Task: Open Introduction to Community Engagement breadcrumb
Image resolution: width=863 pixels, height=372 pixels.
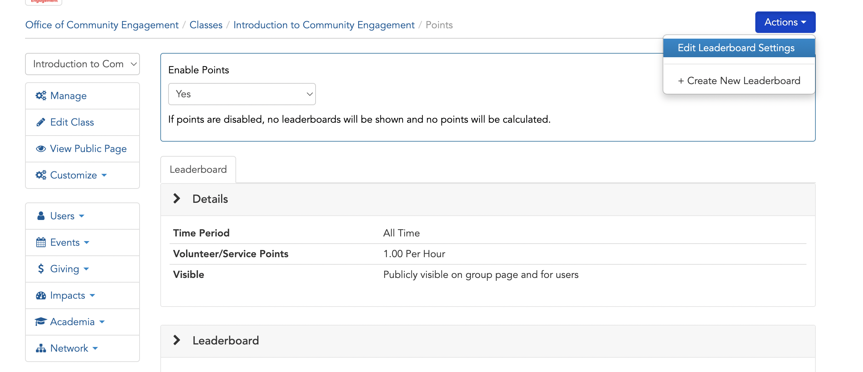Action: [324, 25]
